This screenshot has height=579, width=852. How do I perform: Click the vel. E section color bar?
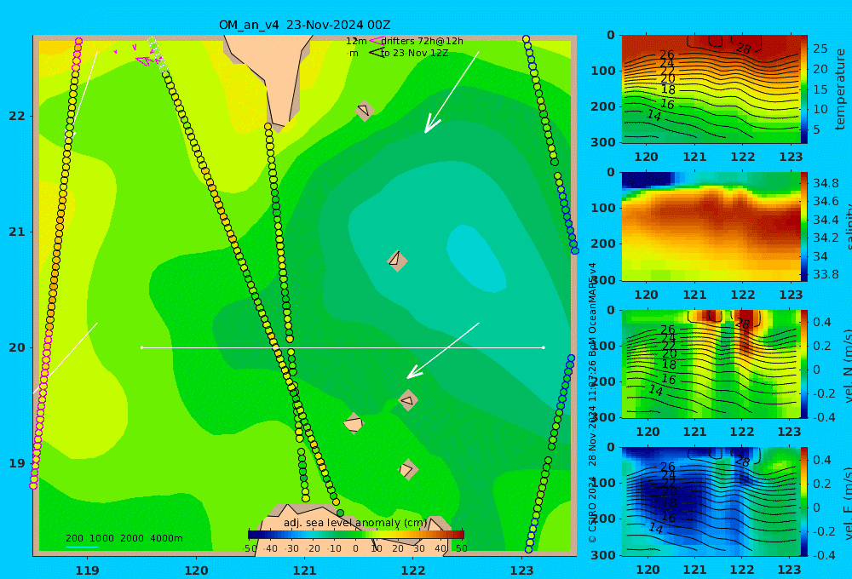coord(804,502)
